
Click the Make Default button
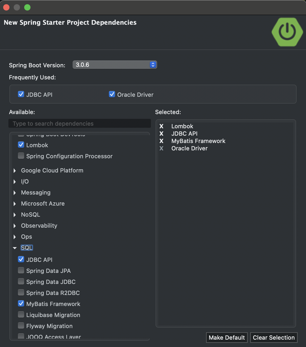(227, 338)
